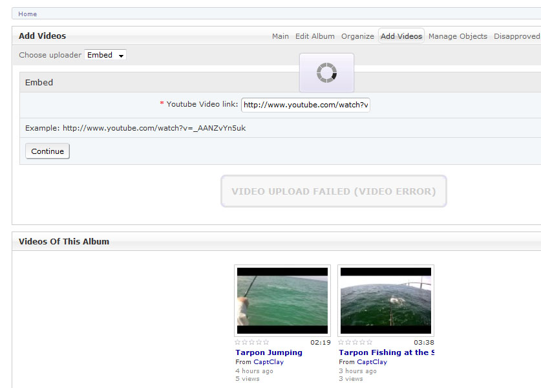Click the '3 views' text

pos(351,379)
